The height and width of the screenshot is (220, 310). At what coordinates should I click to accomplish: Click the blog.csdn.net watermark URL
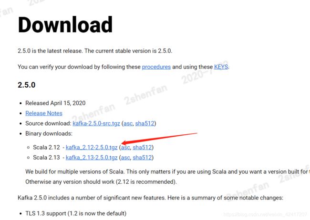[265, 214]
